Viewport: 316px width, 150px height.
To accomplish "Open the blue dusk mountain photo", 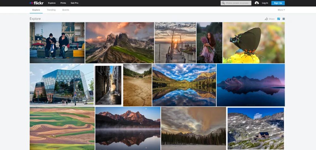I will tap(251, 85).
